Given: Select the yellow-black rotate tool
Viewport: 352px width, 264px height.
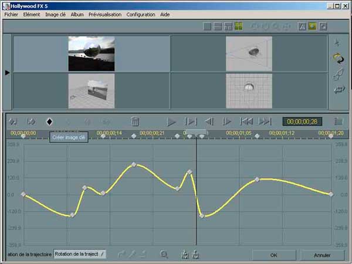Looking at the screenshot, I should (339, 59).
